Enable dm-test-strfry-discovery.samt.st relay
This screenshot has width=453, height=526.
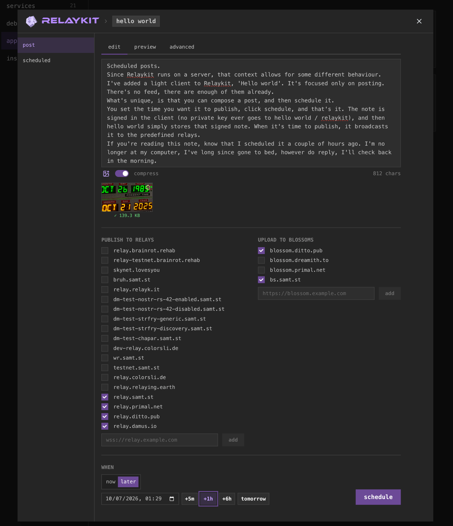pyautogui.click(x=105, y=328)
